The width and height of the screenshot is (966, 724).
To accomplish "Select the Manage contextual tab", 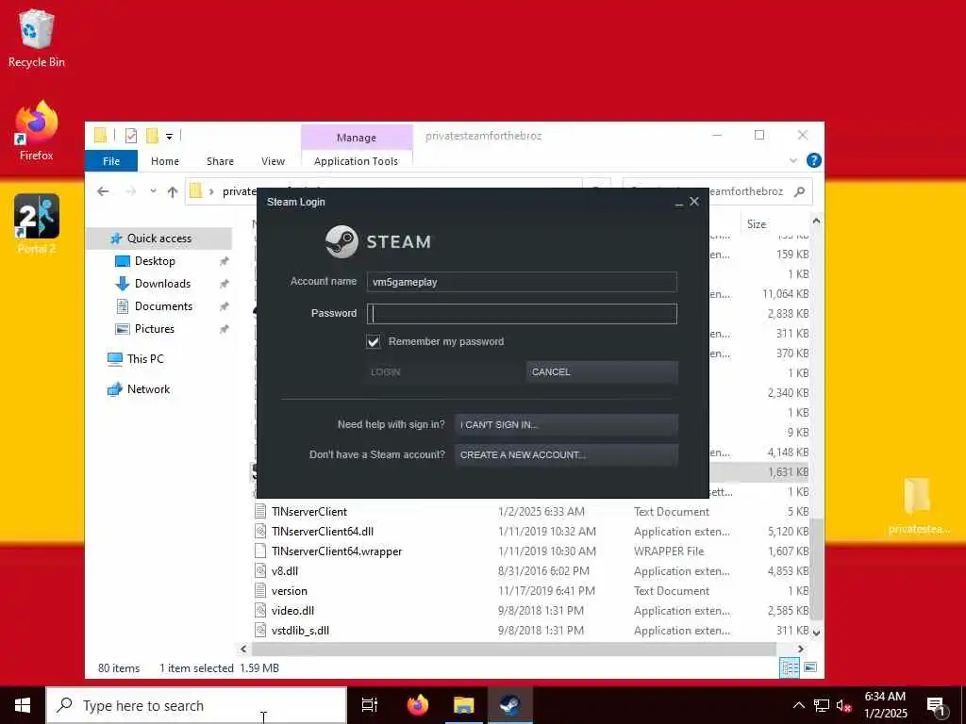I will tap(356, 138).
